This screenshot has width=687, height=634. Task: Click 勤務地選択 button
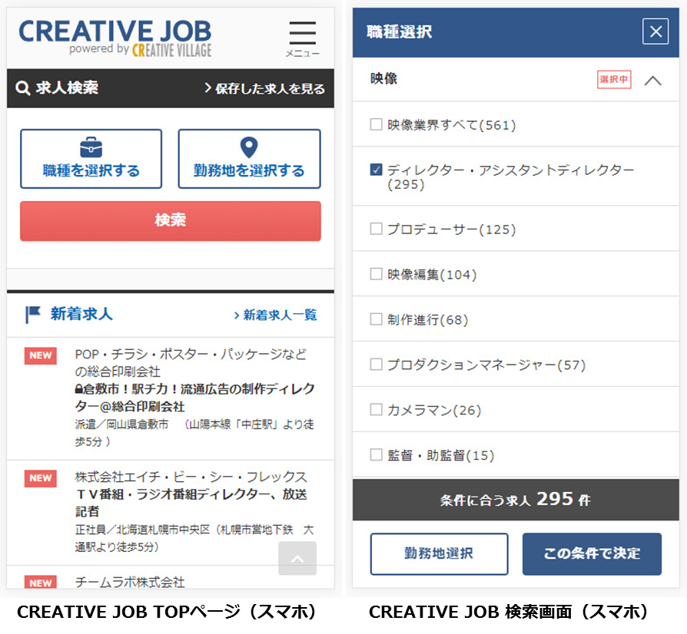[x=439, y=553]
